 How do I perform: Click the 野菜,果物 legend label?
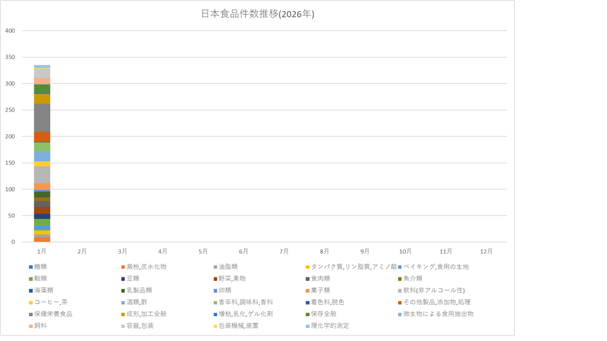click(232, 278)
